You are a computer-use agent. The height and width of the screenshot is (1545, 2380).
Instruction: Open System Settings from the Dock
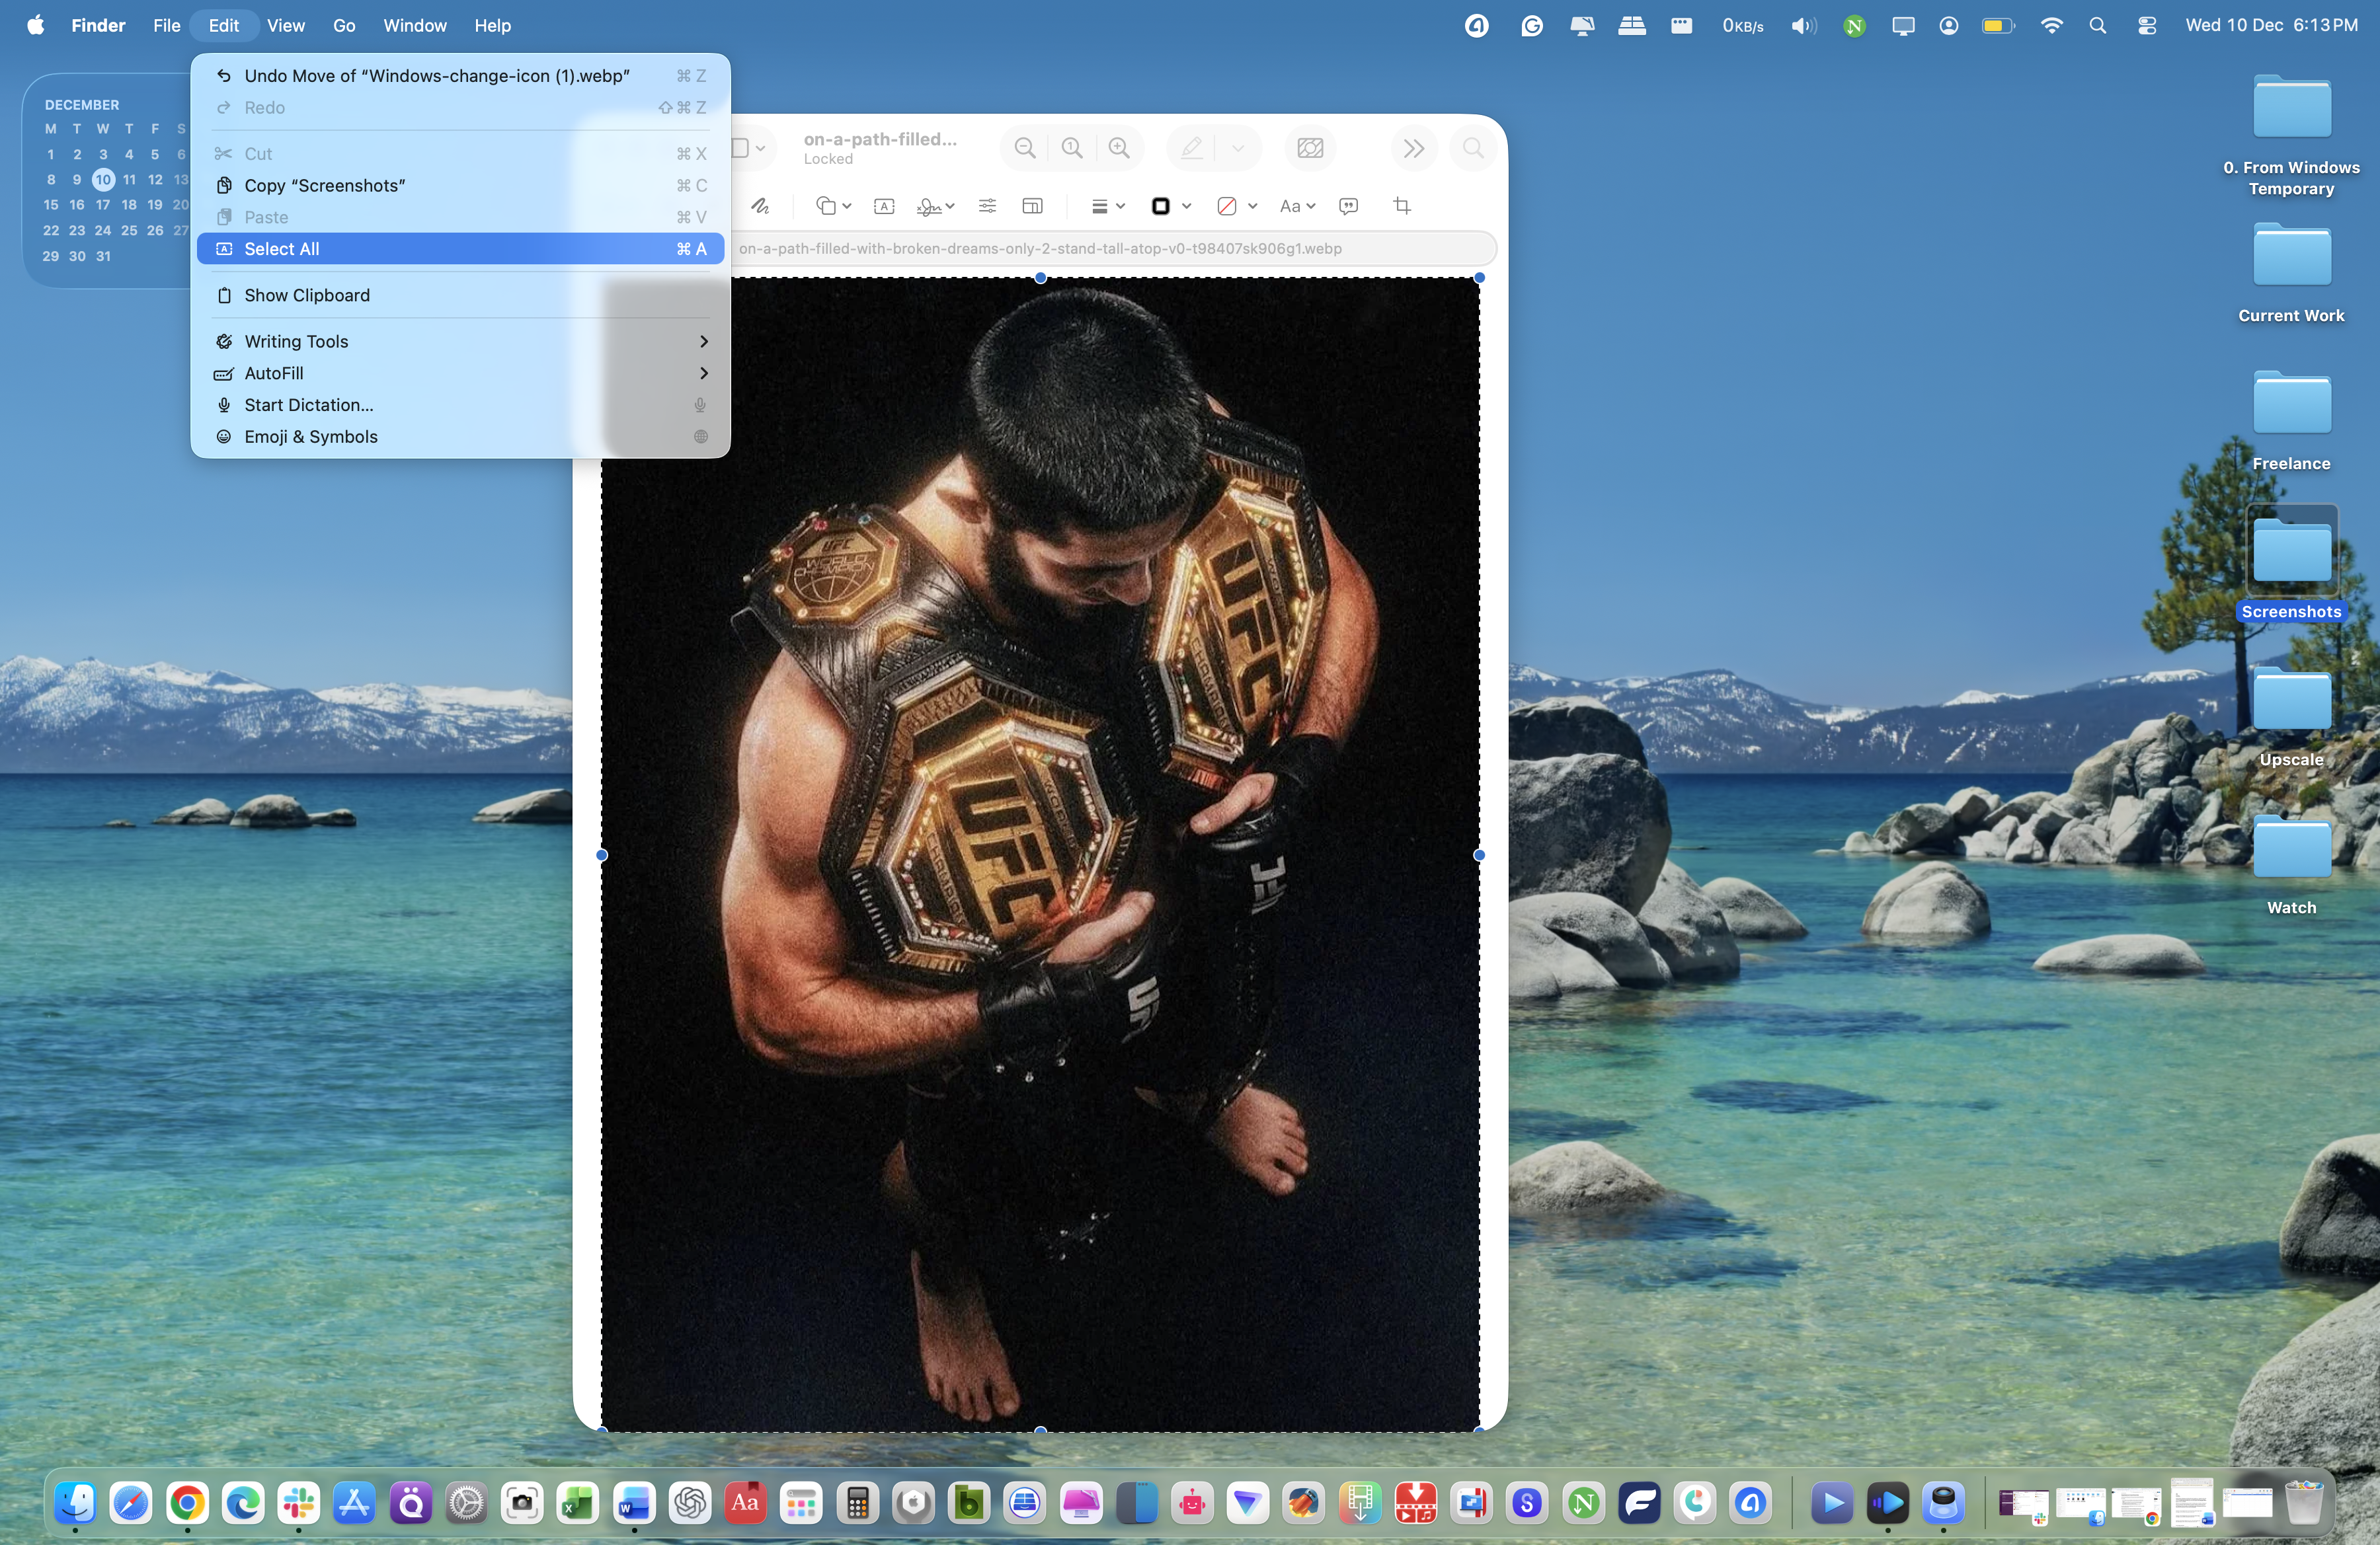[x=466, y=1503]
